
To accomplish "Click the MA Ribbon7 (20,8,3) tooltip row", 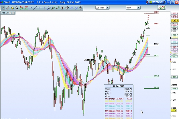I will click(x=119, y=116).
